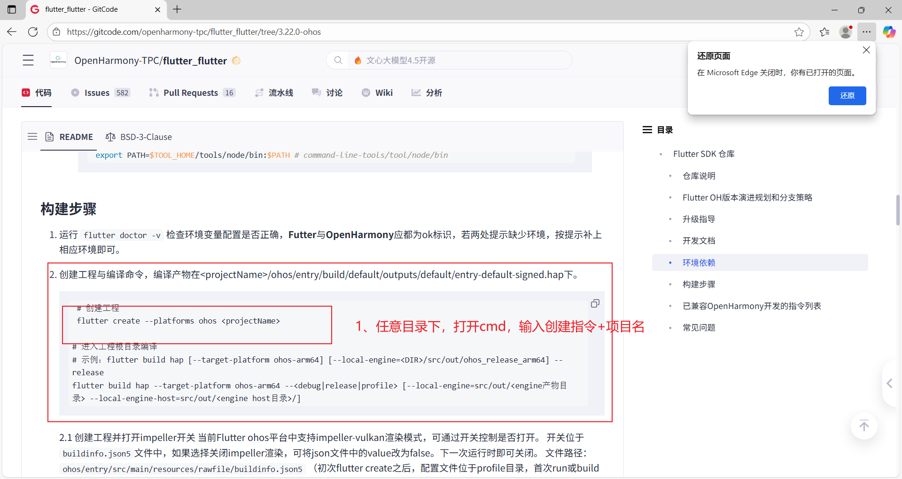Jump to Flutter SDK 仓库 section

(704, 154)
